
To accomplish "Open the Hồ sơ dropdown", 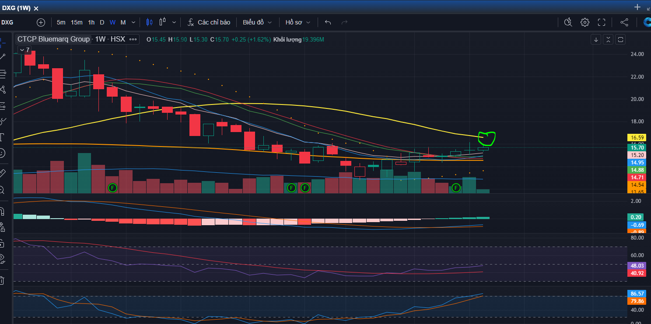I will tap(297, 22).
